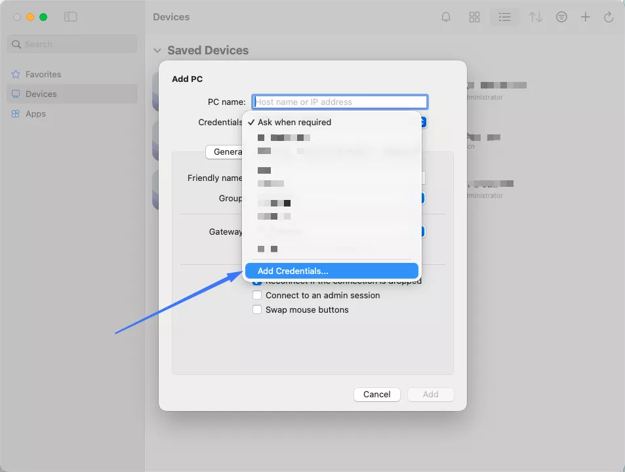Open the notifications bell icon

pos(446,17)
